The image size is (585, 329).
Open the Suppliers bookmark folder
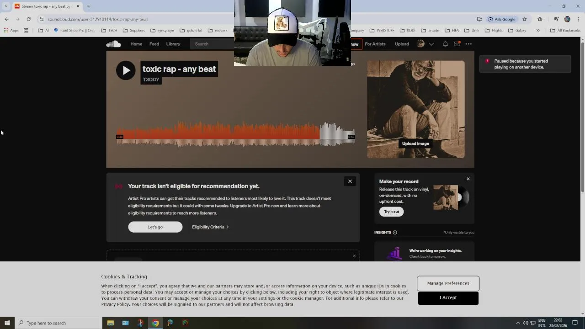[134, 31]
